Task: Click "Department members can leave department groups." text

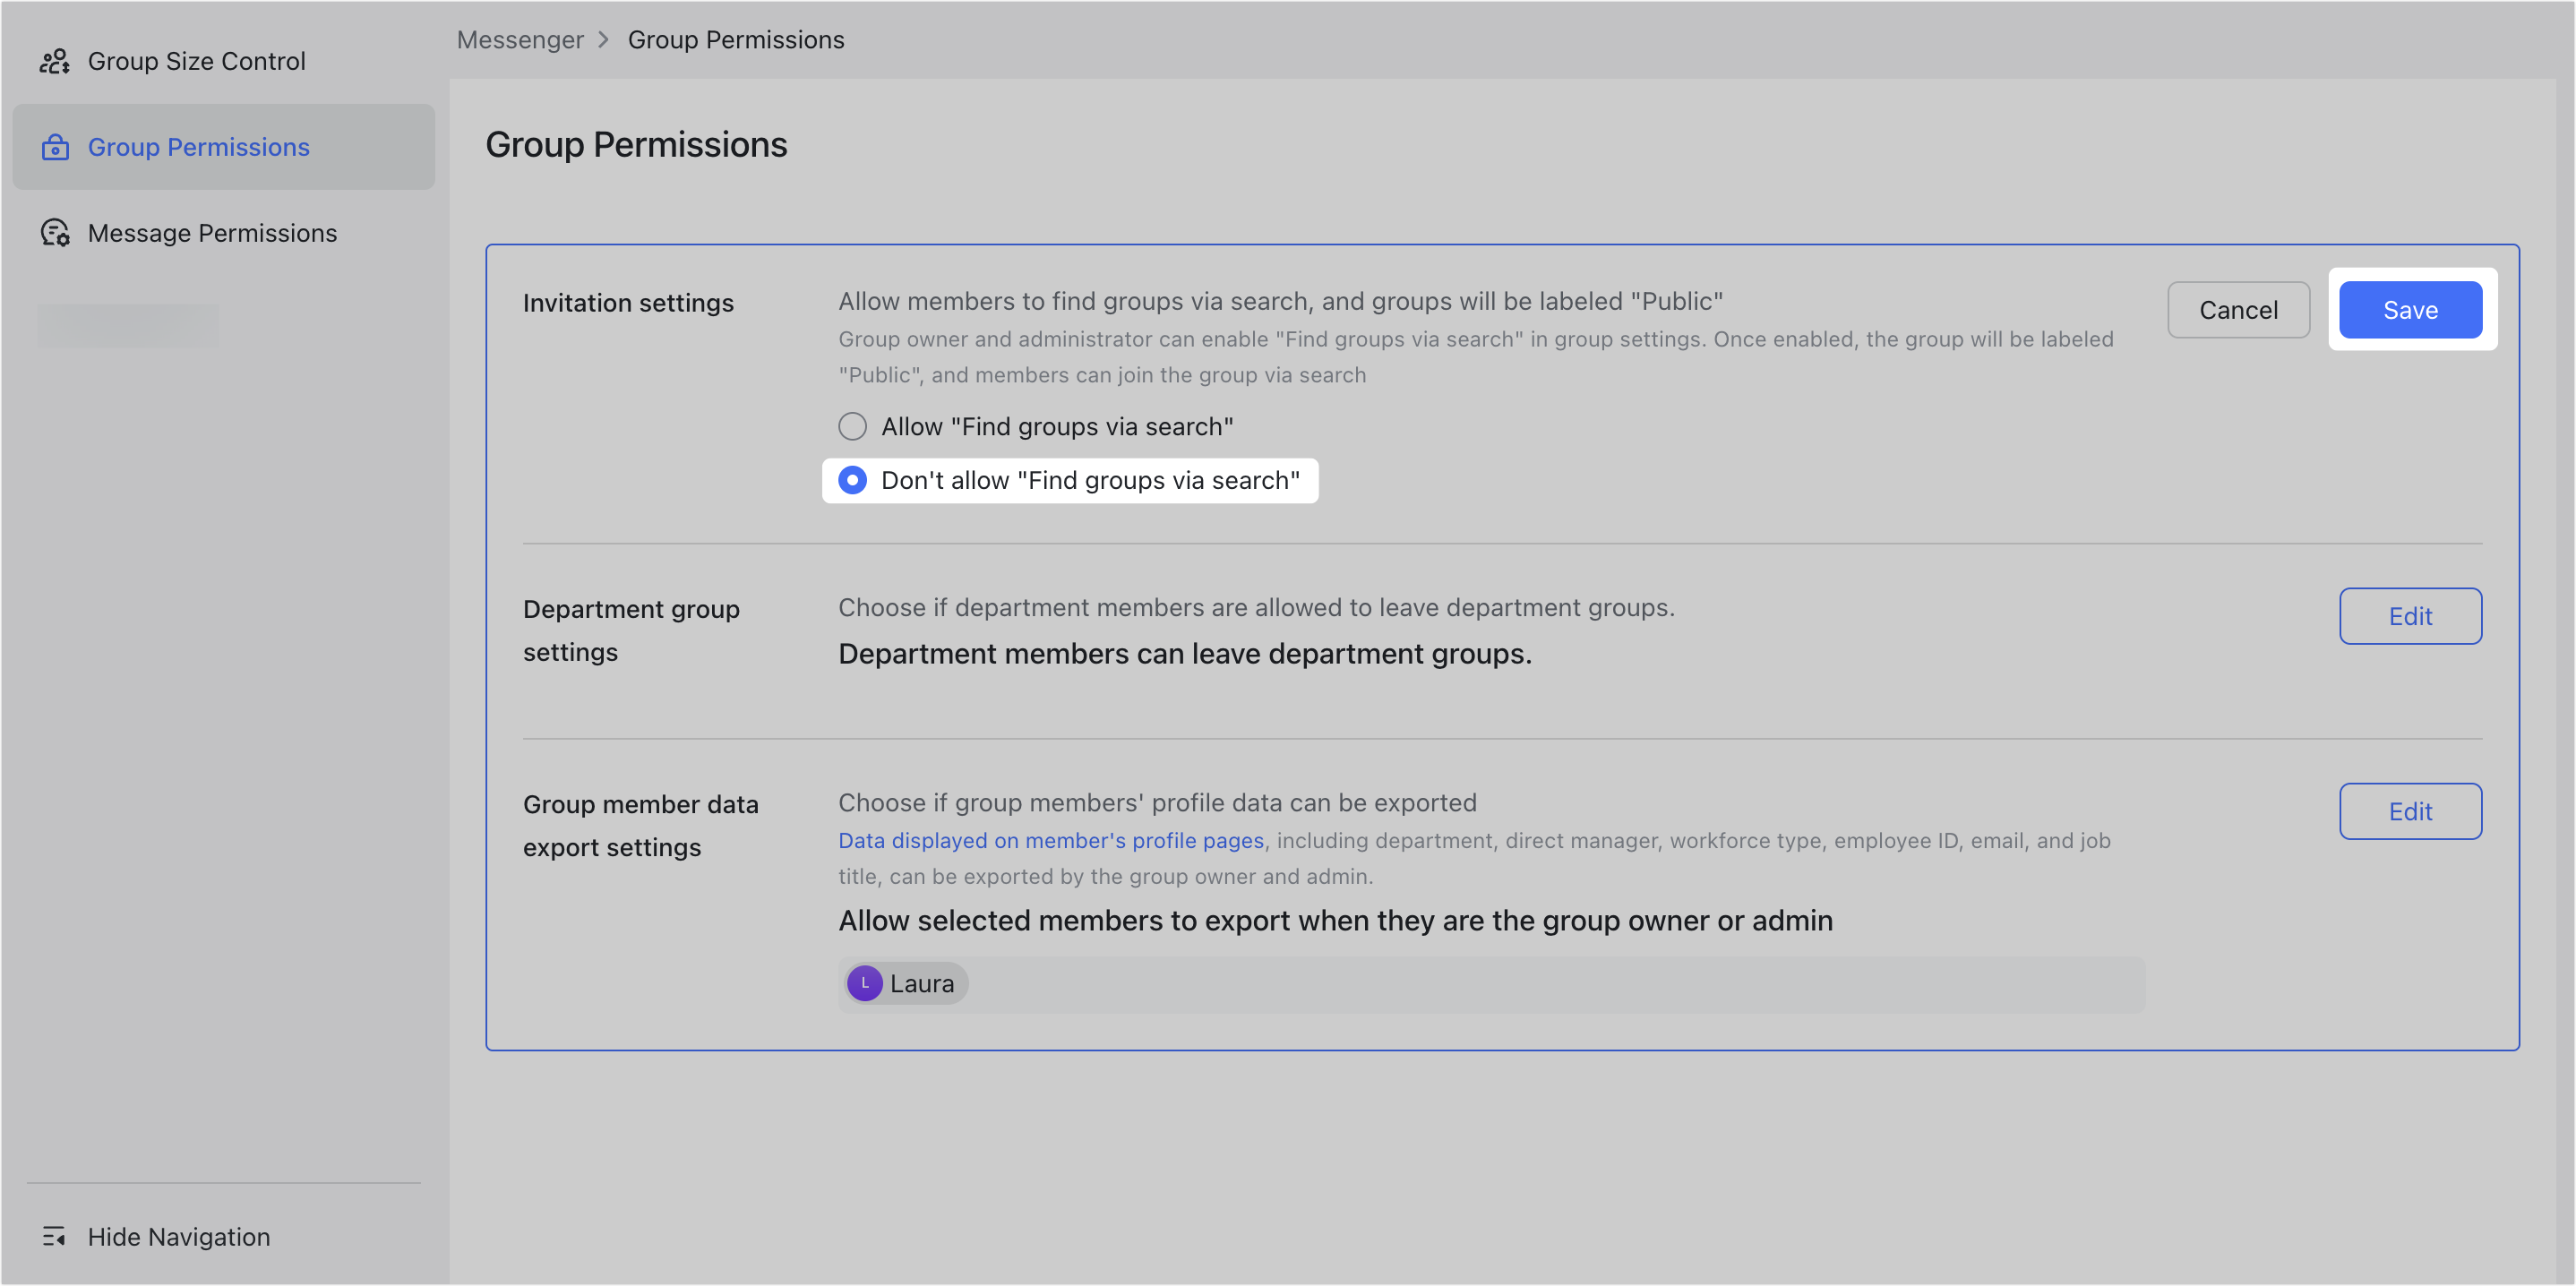Action: point(1185,654)
